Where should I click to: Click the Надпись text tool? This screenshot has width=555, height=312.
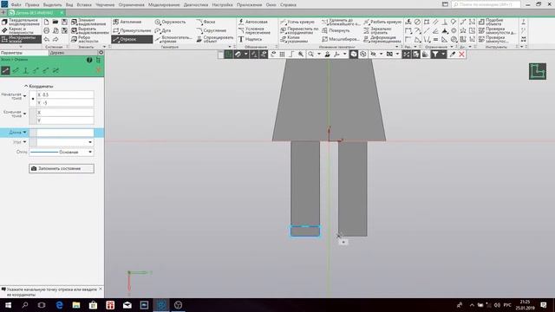[x=250, y=39]
